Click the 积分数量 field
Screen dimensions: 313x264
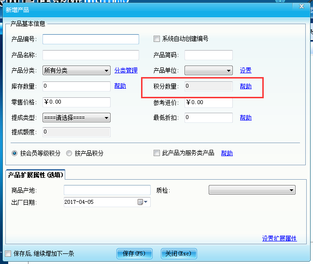[x=209, y=86]
